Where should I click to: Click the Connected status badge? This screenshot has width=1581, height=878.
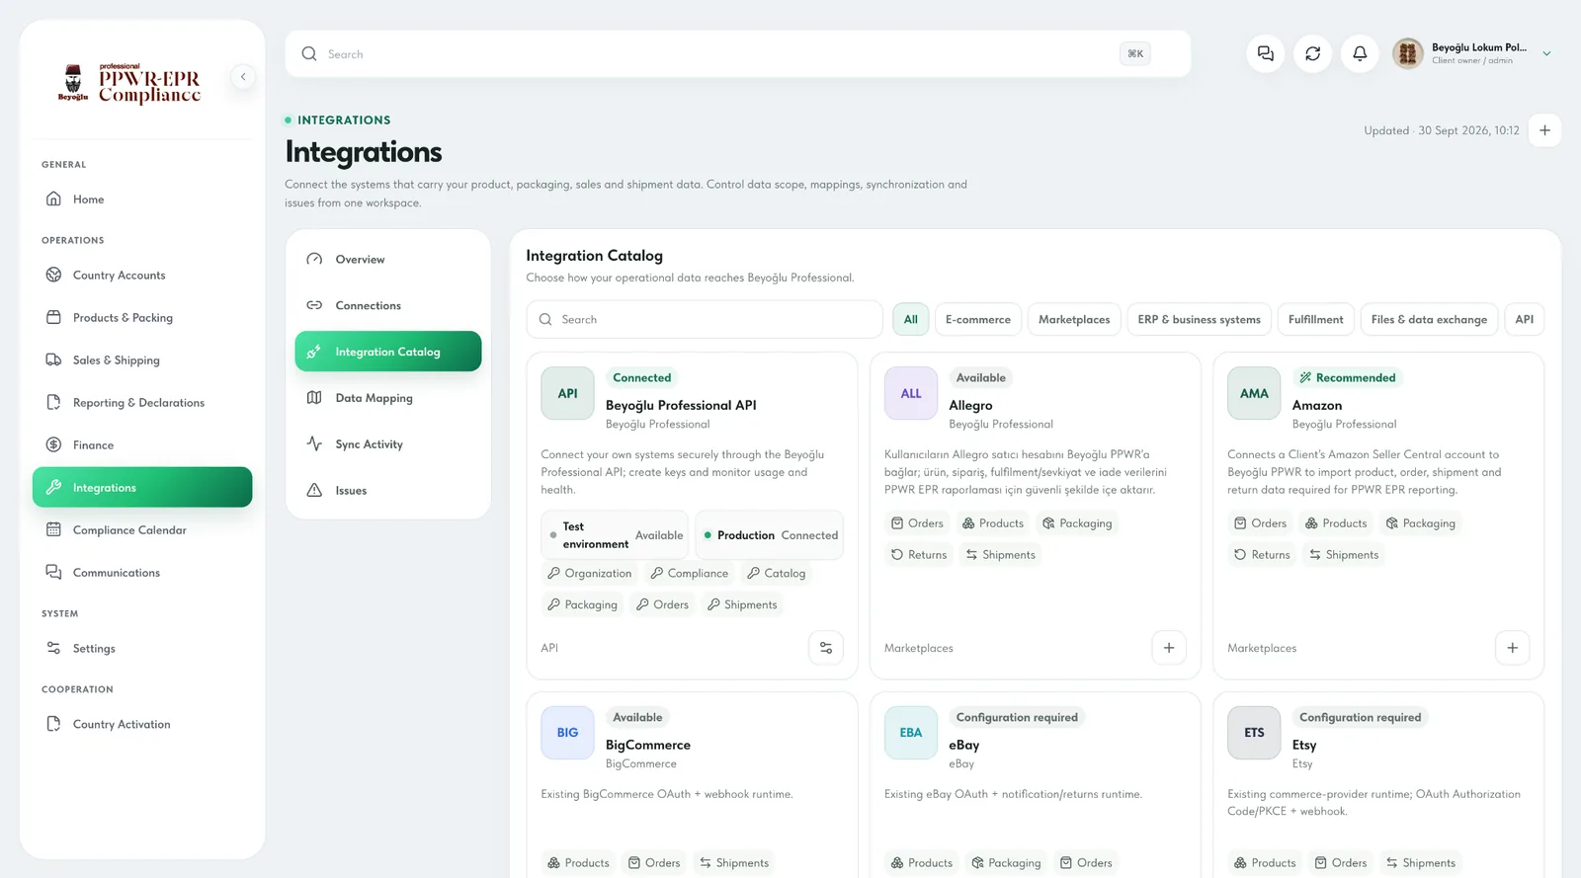click(x=642, y=378)
